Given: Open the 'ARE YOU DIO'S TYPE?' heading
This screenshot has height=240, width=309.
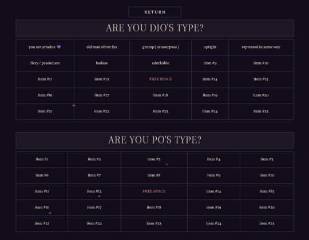Looking at the screenshot, I should (154, 28).
